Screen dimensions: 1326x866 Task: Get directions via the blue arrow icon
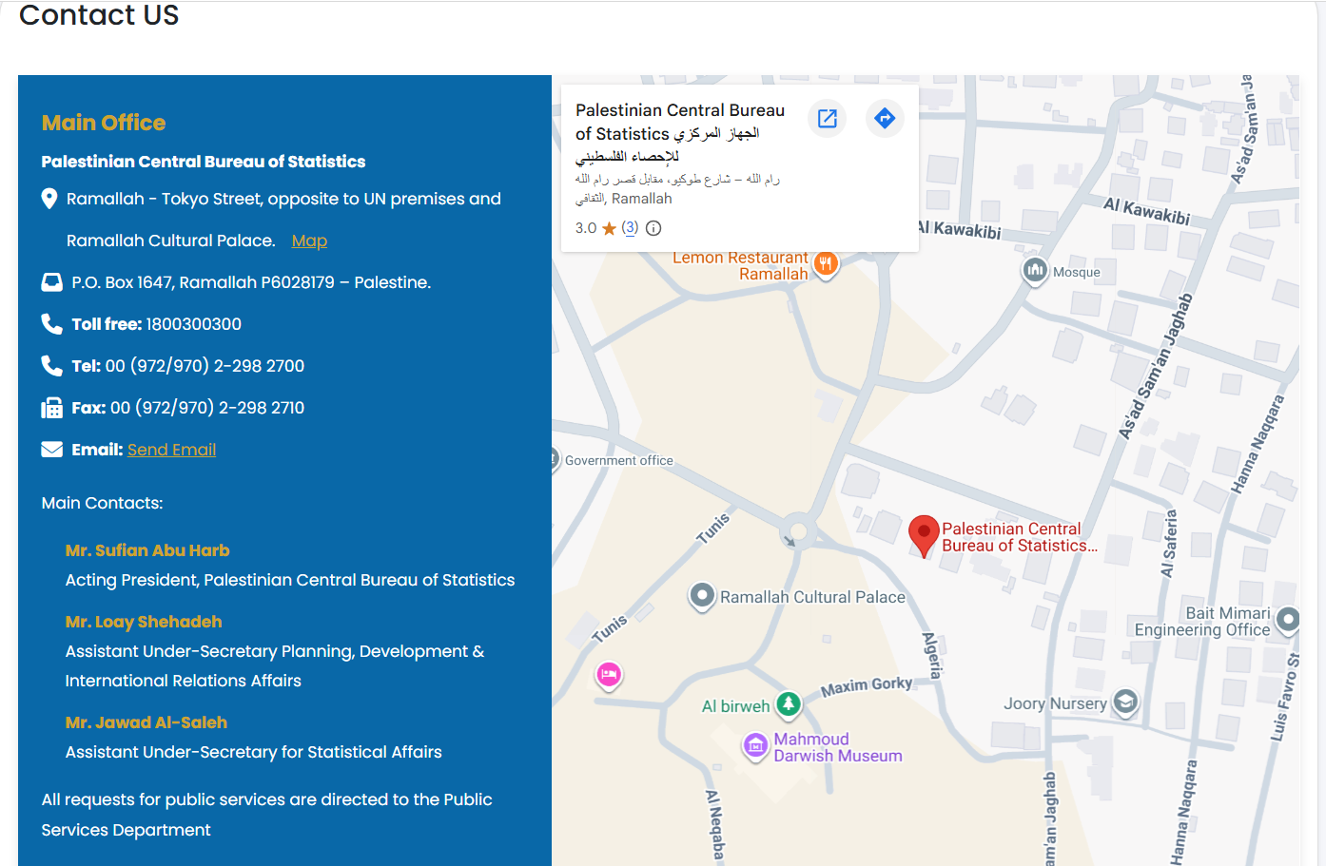point(885,119)
